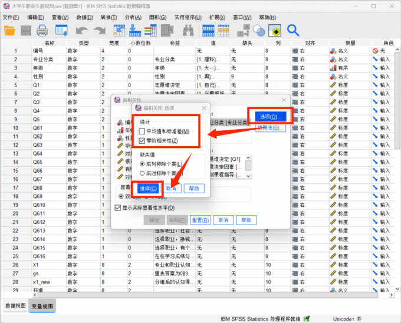Screen dimensions: 401x323
Task: Click 帮助 in the 偏相关性 dialog
Action: 246,220
